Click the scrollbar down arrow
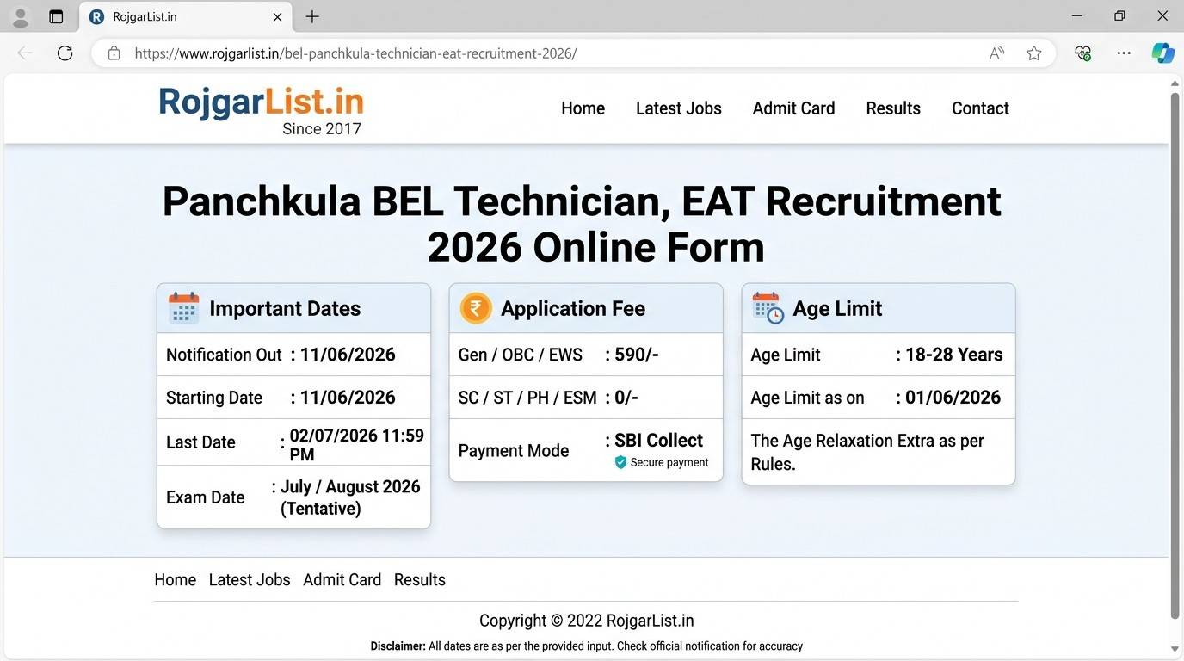 click(1175, 648)
